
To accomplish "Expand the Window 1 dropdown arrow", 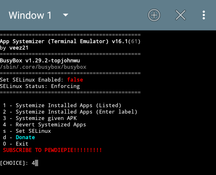I will (x=66, y=15).
